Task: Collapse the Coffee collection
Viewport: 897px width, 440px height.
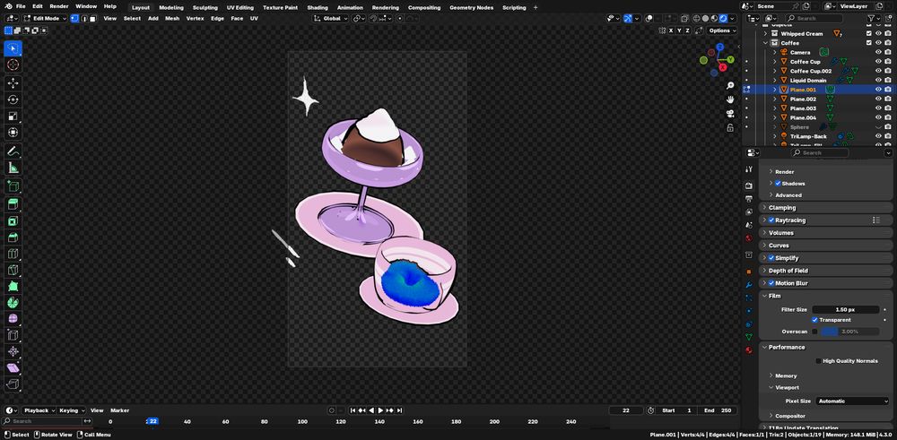Action: (x=765, y=43)
